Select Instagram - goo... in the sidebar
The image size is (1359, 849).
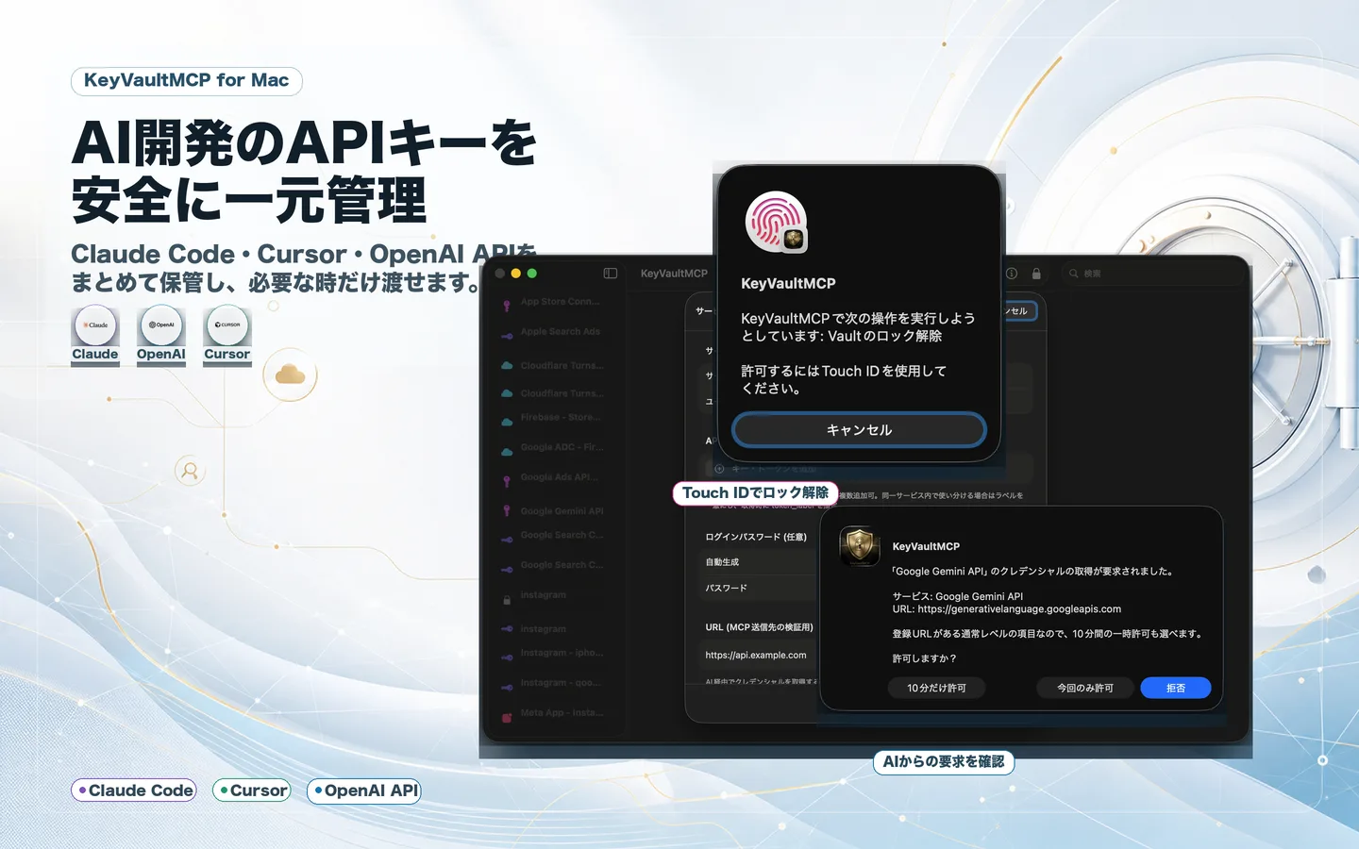(561, 683)
